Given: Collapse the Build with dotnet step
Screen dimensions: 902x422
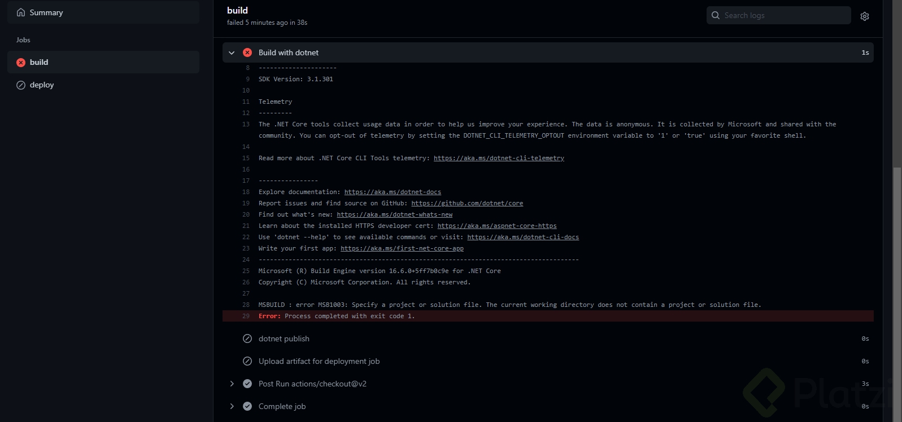Looking at the screenshot, I should pyautogui.click(x=232, y=52).
